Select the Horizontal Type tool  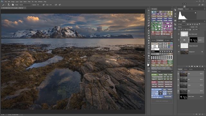149,48
